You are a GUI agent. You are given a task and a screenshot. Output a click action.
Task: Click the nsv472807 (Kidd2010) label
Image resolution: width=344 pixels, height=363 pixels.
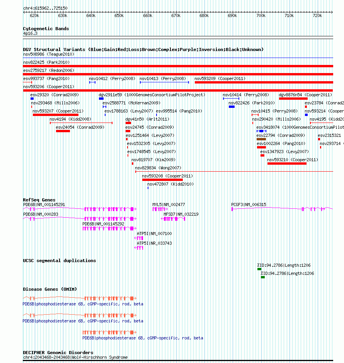point(170,184)
